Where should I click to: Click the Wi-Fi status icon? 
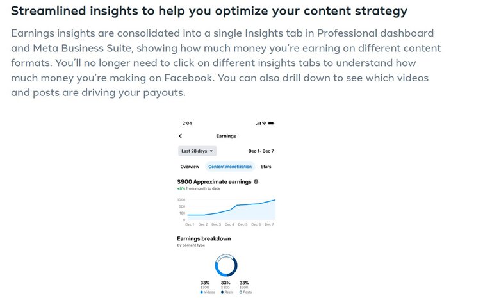coord(264,124)
